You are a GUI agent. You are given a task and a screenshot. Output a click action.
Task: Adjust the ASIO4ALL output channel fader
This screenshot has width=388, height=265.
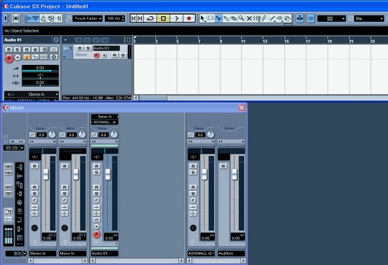[x=204, y=175]
